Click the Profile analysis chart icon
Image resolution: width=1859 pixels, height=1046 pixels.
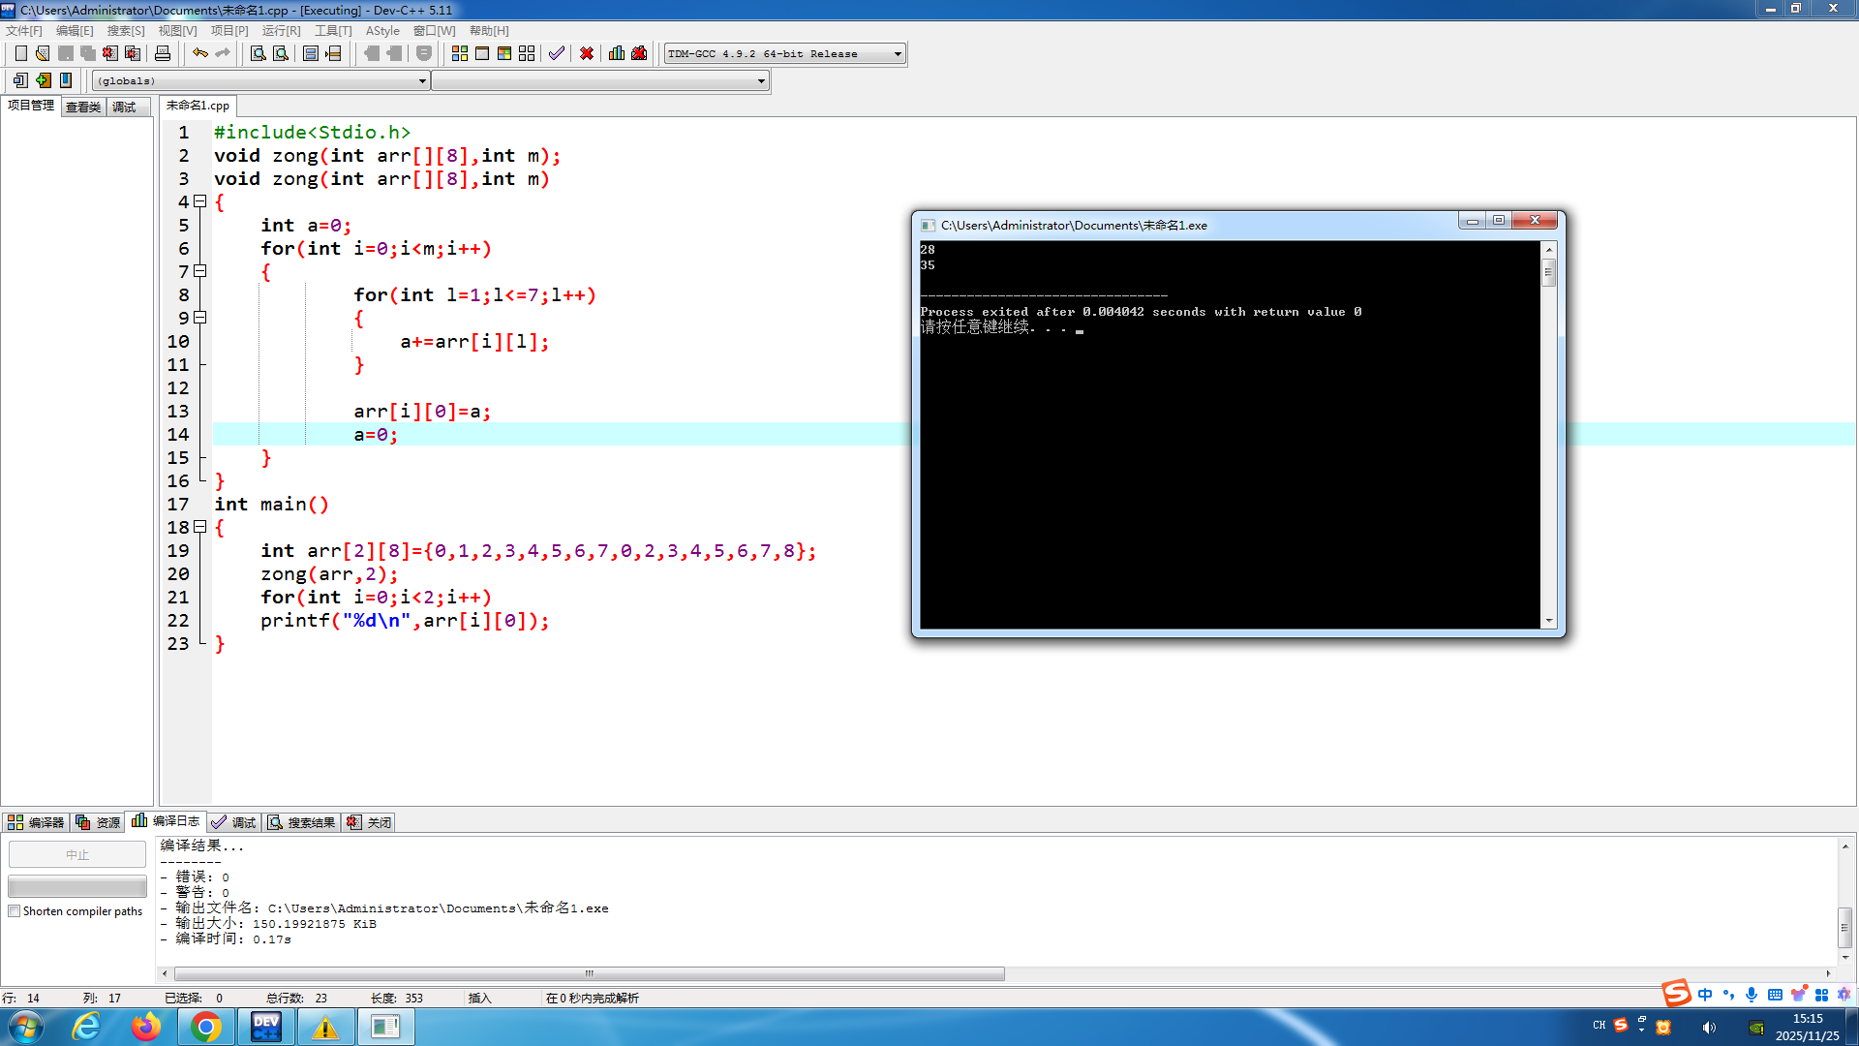coord(617,53)
